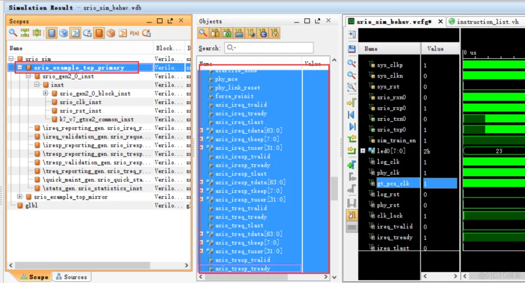
Task: Close the srio_sim_behav.wcfg tab
Action: [x=440, y=21]
